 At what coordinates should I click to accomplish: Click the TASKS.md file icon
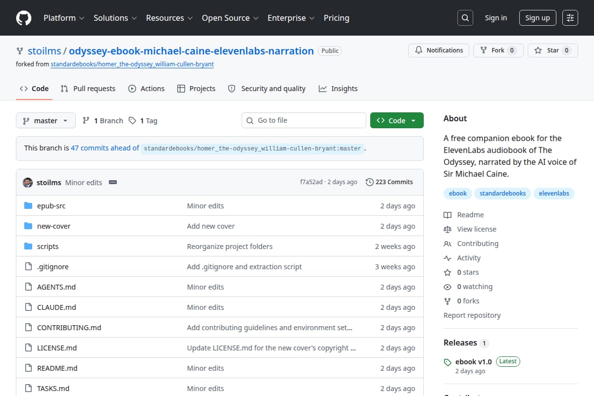28,389
